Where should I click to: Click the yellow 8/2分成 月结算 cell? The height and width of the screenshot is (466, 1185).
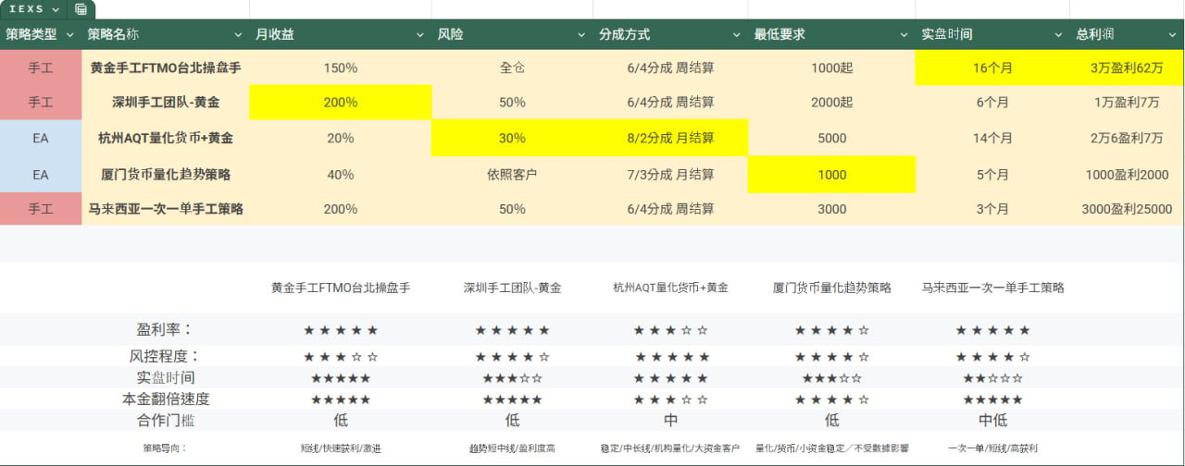pos(670,139)
